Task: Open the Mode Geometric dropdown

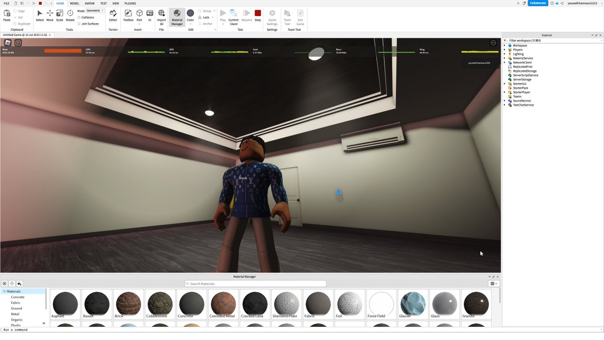Action: click(95, 11)
